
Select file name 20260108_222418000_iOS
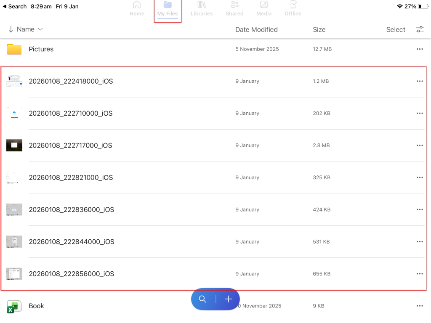[x=71, y=81]
